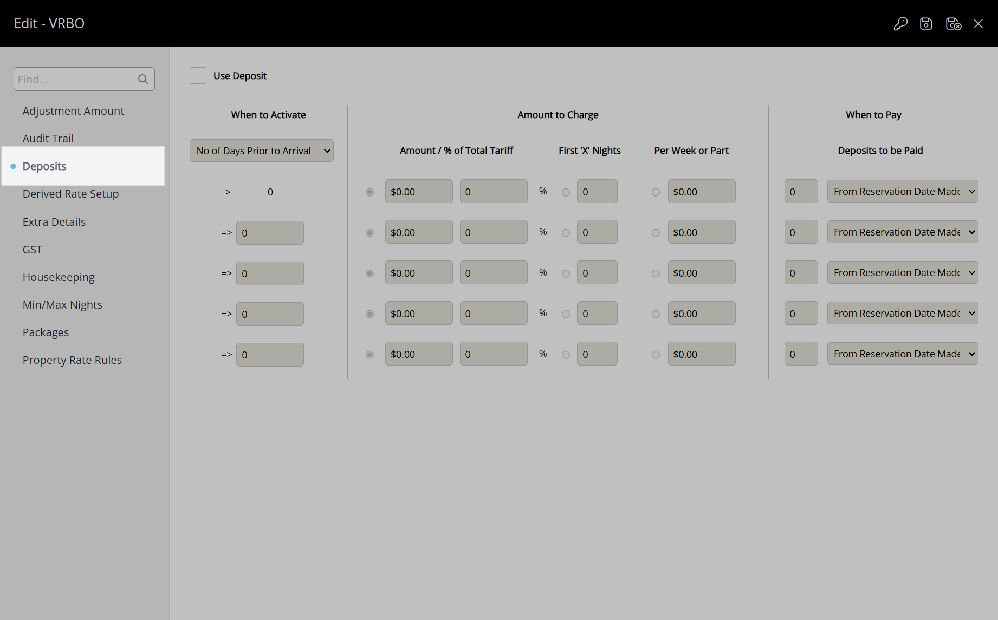Click the key icon in the header

[900, 24]
